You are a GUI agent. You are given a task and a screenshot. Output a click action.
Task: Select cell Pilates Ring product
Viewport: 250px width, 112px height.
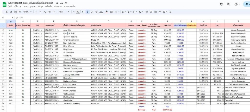[x=108, y=43]
